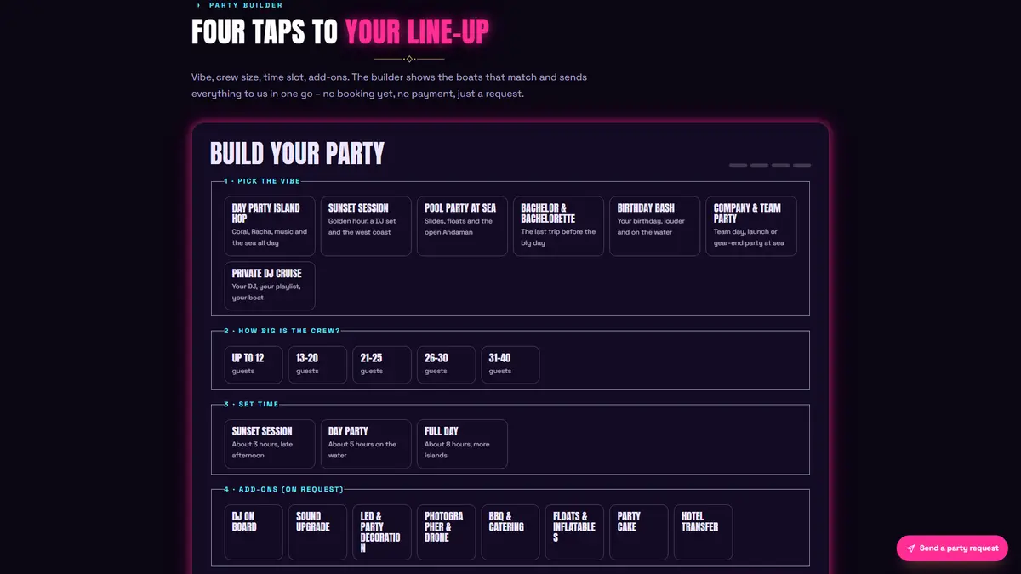1021x574 pixels.
Task: Add the Party Cake add-on
Action: [639, 532]
